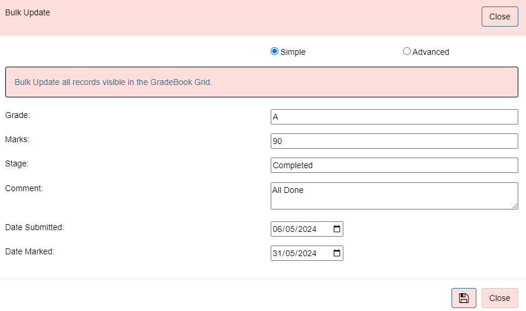Screen dimensions: 526x311
Task: Focus the Stage input field
Action: coord(394,165)
